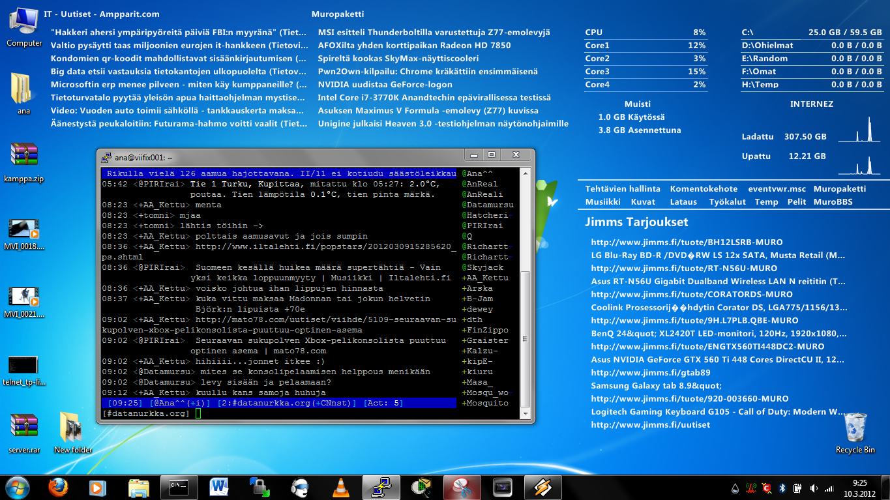Open the Tehtävien hallinta shortcut
This screenshot has height=500, width=890.
[623, 189]
